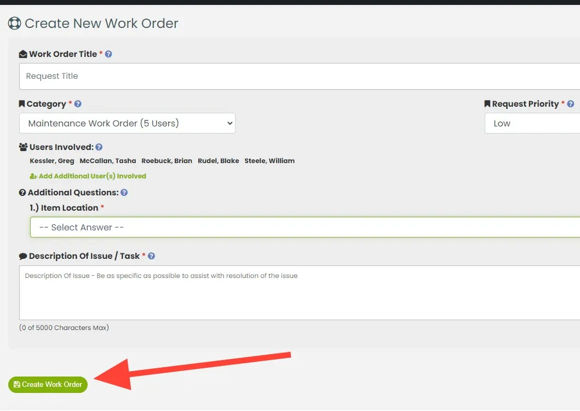
Task: Click the help icon next to Users Involved
Action: [99, 147]
